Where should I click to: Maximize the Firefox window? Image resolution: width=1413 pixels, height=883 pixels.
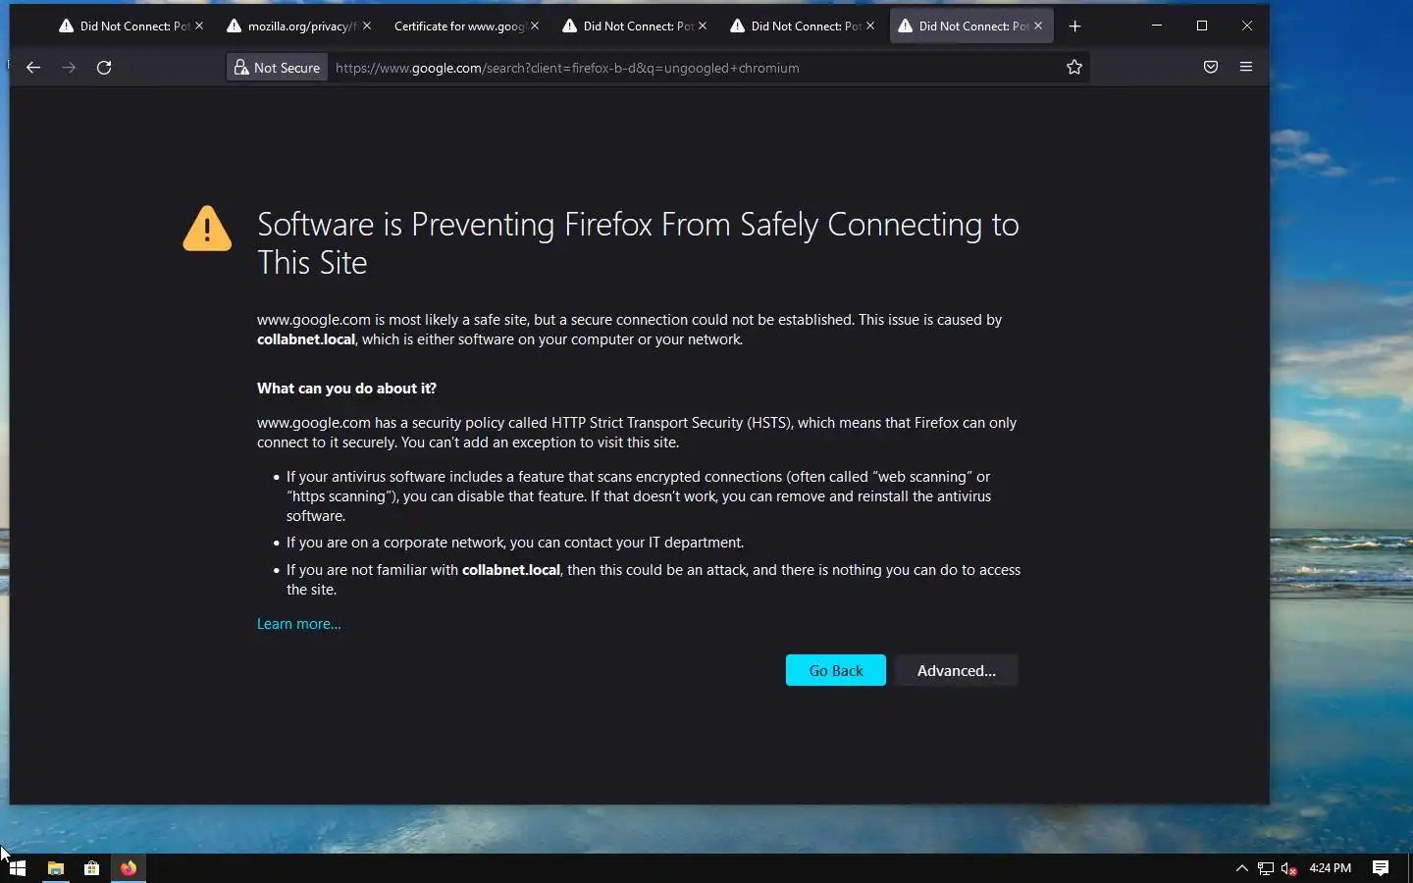[x=1202, y=26]
